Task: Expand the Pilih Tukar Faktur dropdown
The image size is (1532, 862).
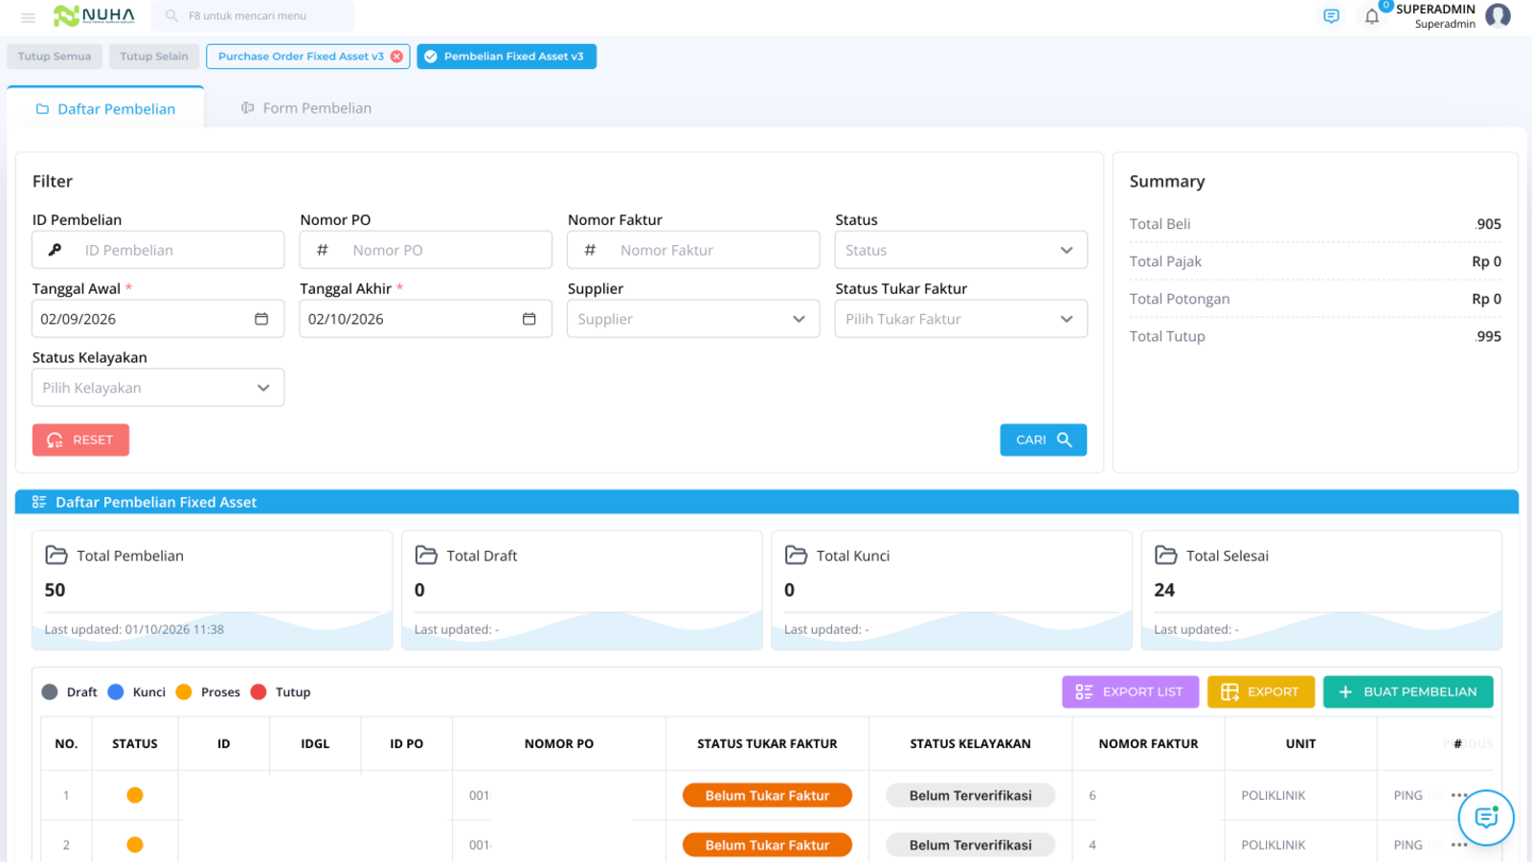Action: tap(961, 319)
